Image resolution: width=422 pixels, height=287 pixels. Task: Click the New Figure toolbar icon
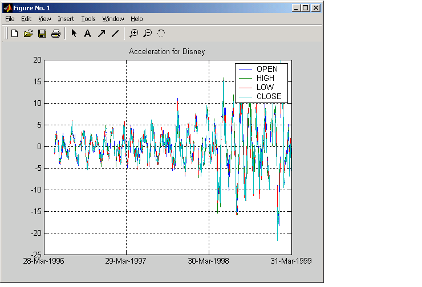pyautogui.click(x=14, y=34)
